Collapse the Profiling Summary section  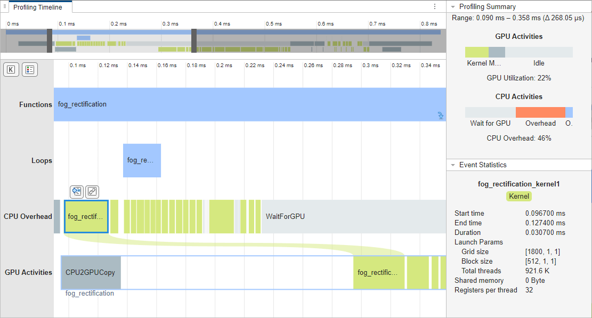tap(453, 7)
